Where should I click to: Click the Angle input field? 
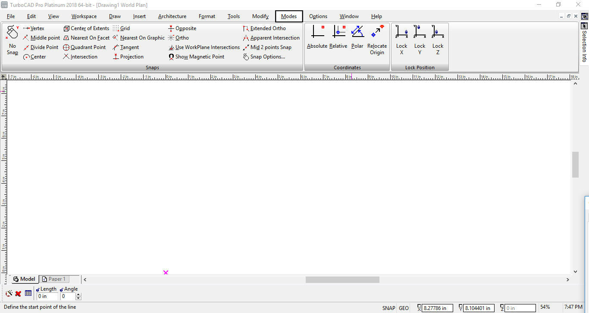click(x=68, y=296)
